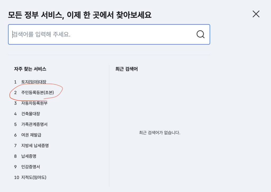Choose 건축물대장 from frequent services

pos(31,114)
